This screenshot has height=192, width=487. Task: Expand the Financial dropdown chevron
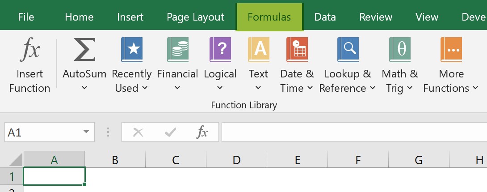point(177,88)
